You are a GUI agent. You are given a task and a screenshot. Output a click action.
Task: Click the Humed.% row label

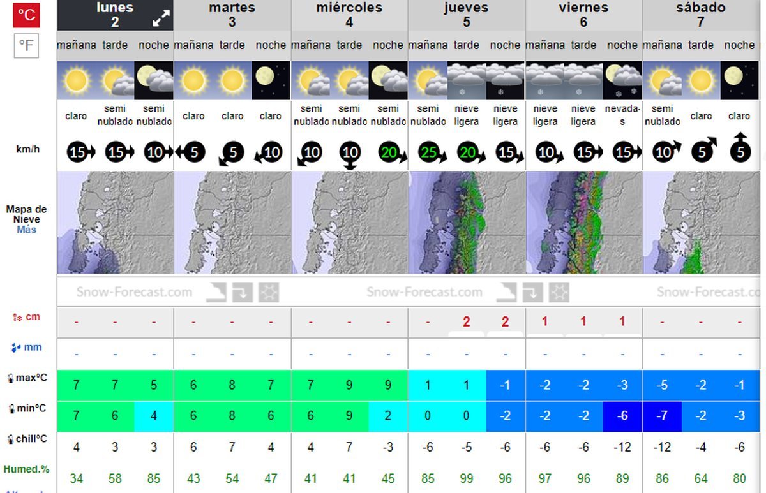point(26,469)
